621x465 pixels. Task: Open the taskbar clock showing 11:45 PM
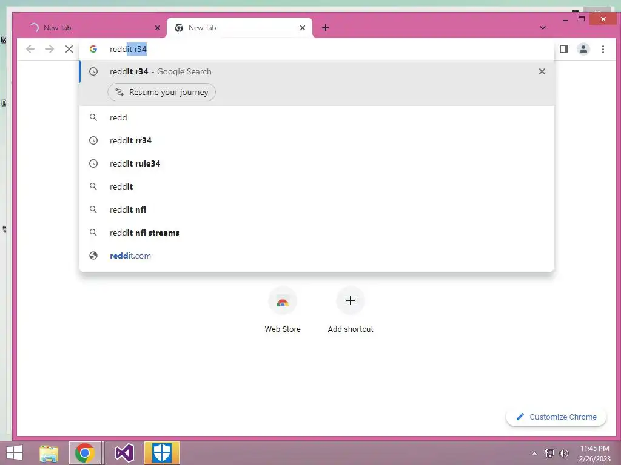click(594, 453)
